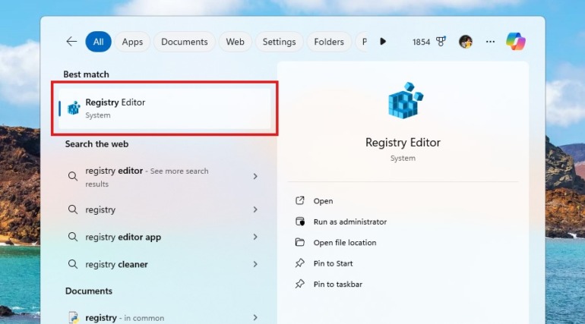Expand the registry suggestion chevron

tap(255, 209)
